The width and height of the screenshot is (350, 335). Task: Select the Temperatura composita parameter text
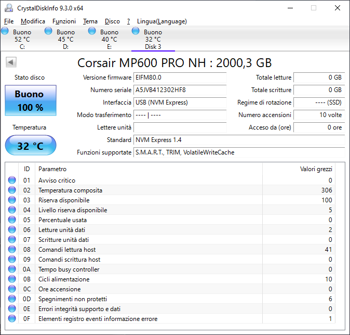point(70,190)
